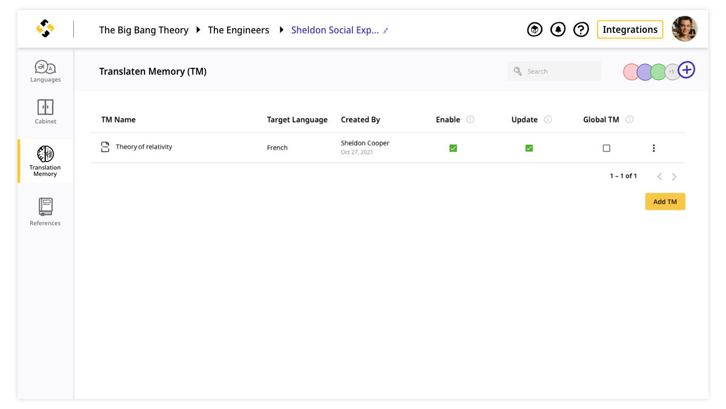Add a member with the plus icon
The width and height of the screenshot is (726, 409).
pyautogui.click(x=687, y=69)
